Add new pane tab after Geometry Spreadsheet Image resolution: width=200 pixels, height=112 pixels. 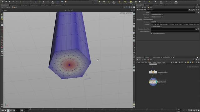[x=65, y=5]
